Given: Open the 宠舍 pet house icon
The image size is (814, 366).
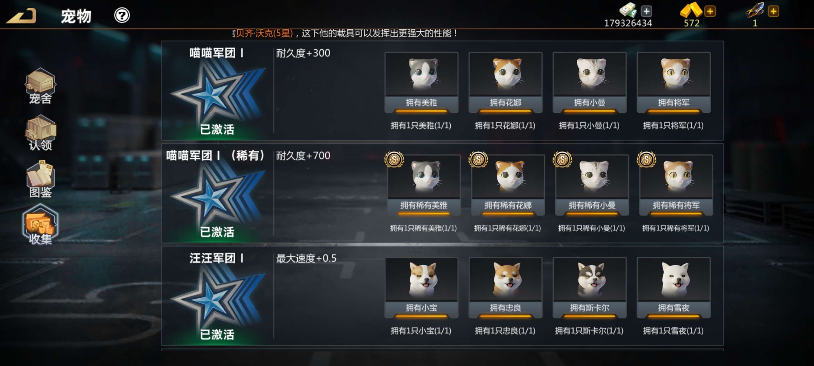Looking at the screenshot, I should pos(40,86).
